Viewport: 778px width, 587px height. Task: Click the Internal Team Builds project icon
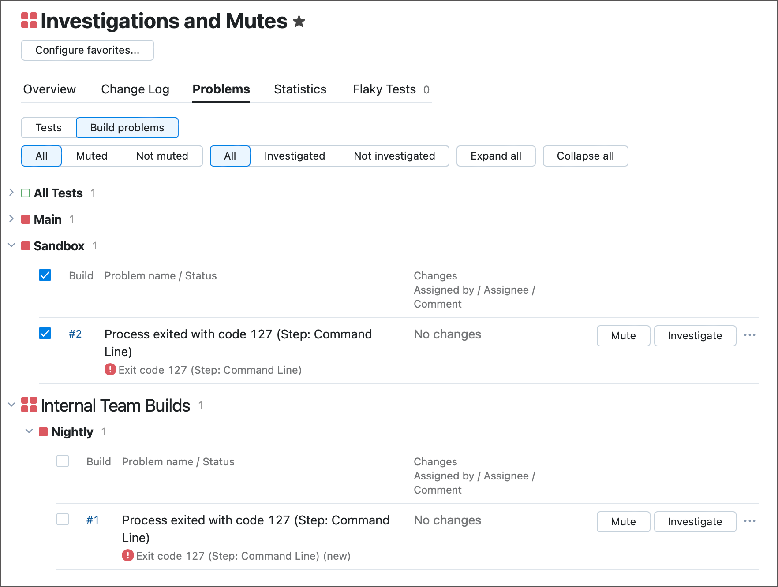coord(29,405)
